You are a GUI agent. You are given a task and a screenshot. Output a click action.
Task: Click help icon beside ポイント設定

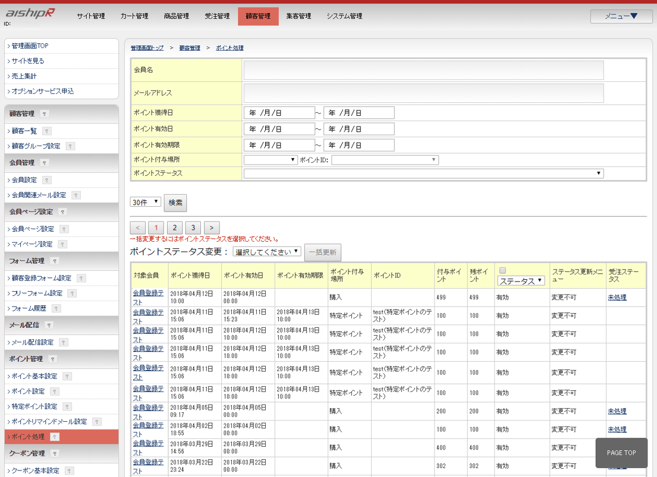(x=55, y=391)
